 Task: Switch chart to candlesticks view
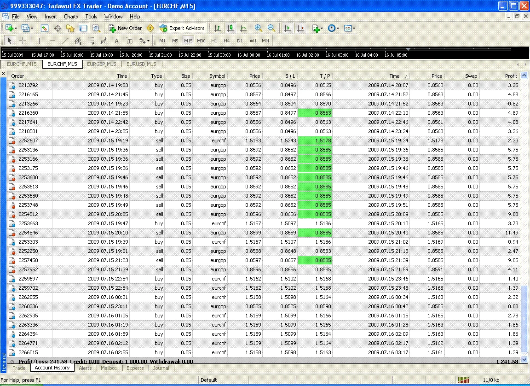coord(230,28)
